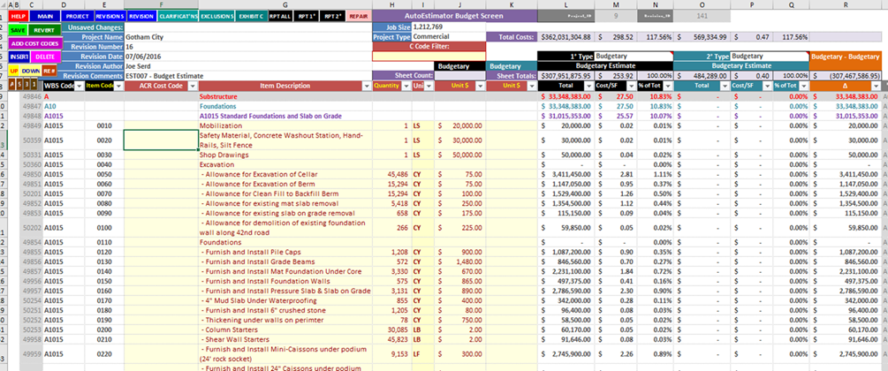Run the RPT ALL report

pos(279,17)
